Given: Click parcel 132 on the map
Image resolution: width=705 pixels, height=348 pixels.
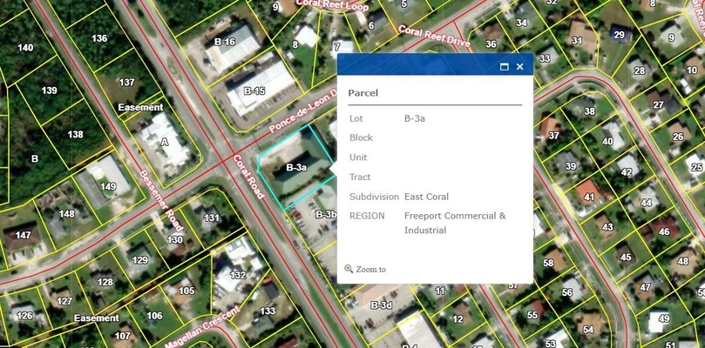Looking at the screenshot, I should pyautogui.click(x=238, y=275).
